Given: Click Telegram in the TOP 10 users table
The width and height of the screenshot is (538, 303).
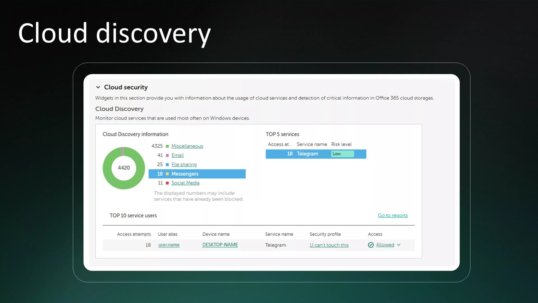Looking at the screenshot, I should [276, 245].
